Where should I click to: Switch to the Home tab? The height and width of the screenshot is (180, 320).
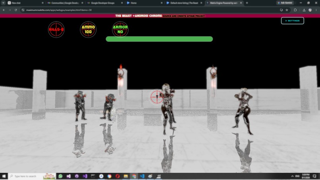145,3
